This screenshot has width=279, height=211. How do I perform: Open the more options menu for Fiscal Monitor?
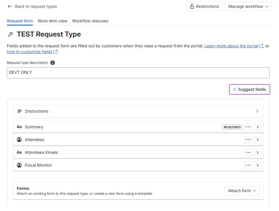[248, 165]
